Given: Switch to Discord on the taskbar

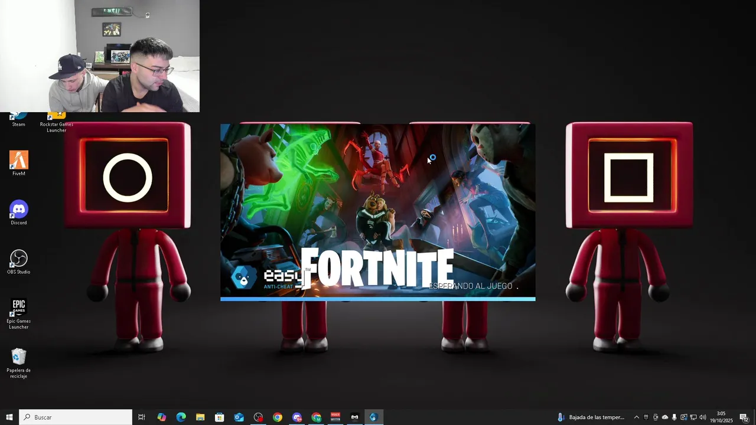Looking at the screenshot, I should (297, 417).
